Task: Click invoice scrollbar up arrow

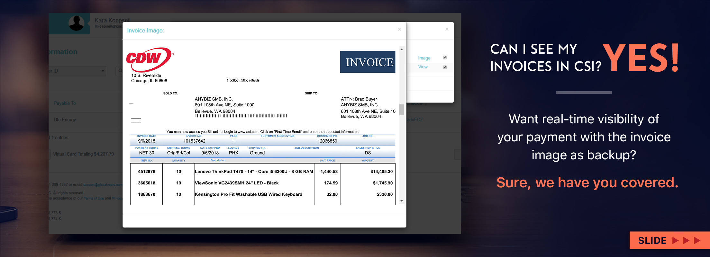Action: click(402, 49)
